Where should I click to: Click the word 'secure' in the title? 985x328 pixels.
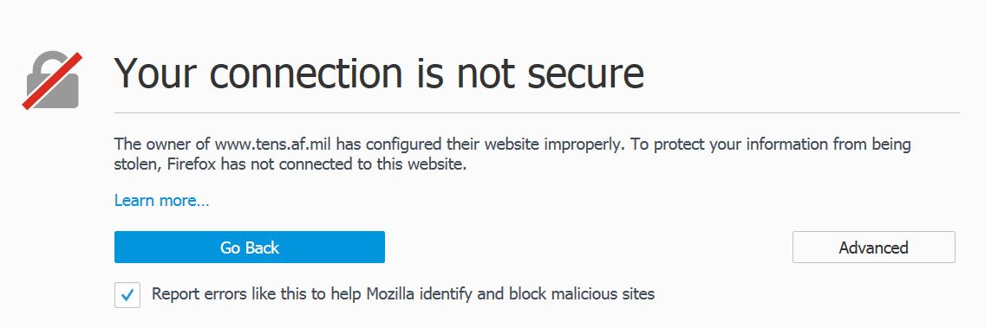click(585, 74)
